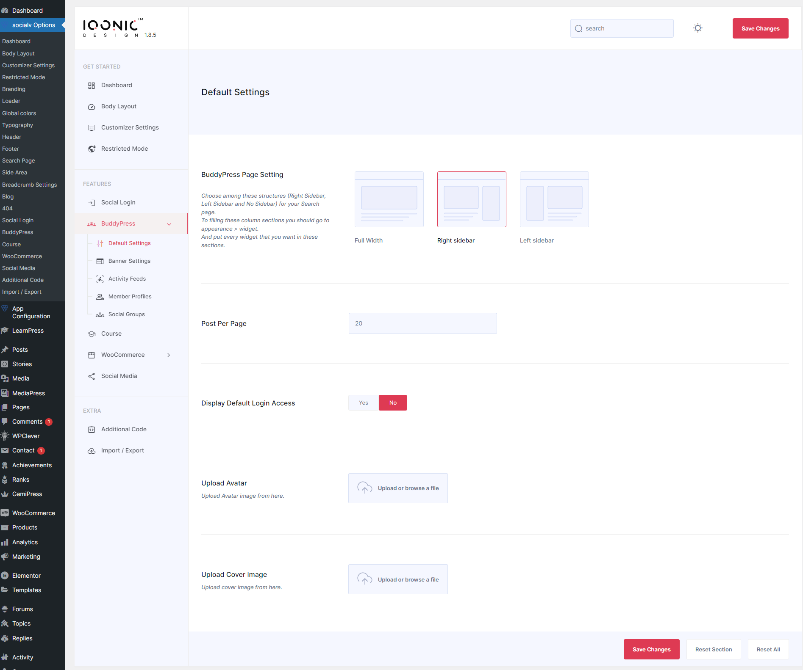
Task: Click the Reset Section button
Action: [x=714, y=649]
